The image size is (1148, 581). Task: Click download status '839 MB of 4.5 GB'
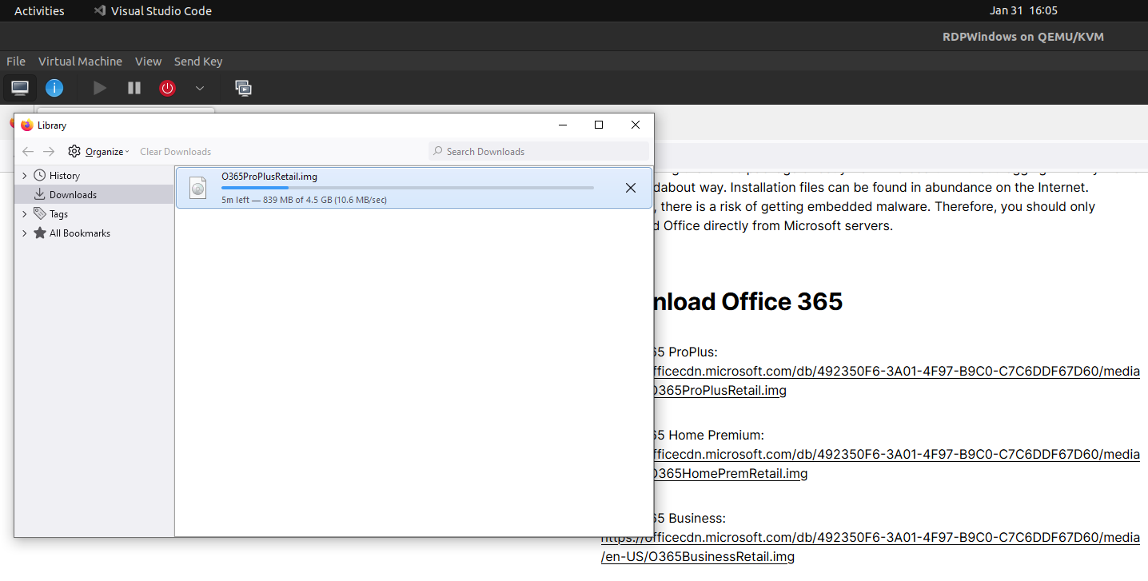(305, 200)
